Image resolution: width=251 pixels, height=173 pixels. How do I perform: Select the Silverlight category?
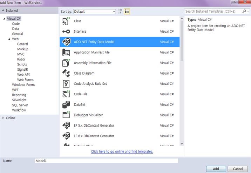pyautogui.click(x=19, y=100)
